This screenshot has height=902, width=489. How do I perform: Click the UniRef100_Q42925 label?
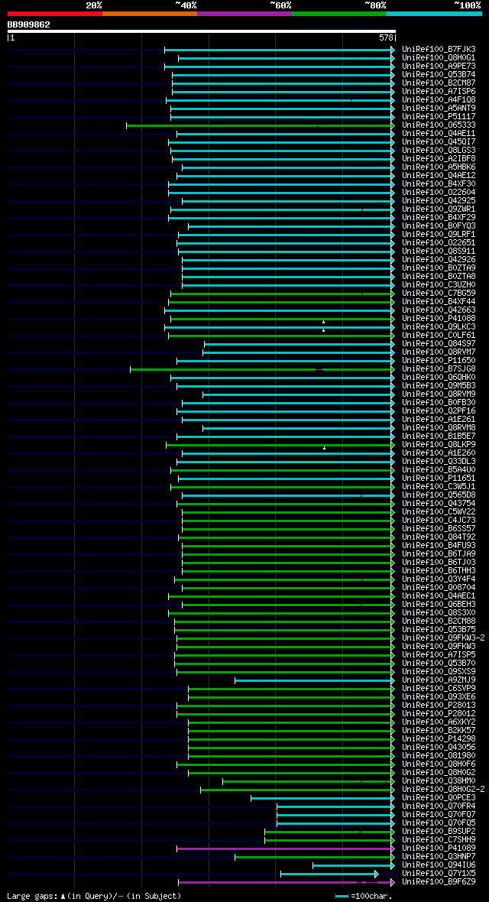[x=439, y=201]
